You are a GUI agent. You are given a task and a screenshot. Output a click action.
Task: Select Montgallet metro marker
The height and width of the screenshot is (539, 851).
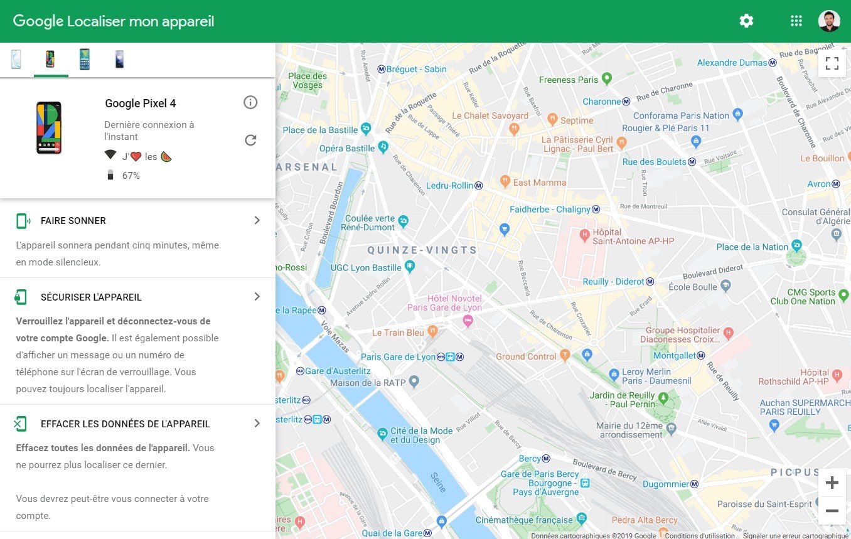coord(701,356)
